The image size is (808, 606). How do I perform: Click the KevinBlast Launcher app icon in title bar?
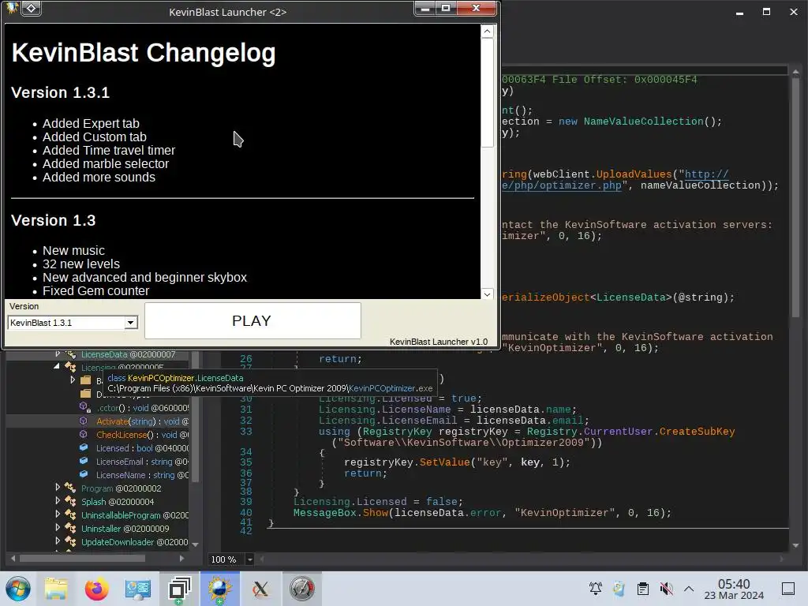pos(12,8)
